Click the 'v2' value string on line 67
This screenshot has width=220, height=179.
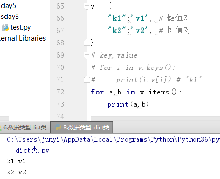coord(139,30)
